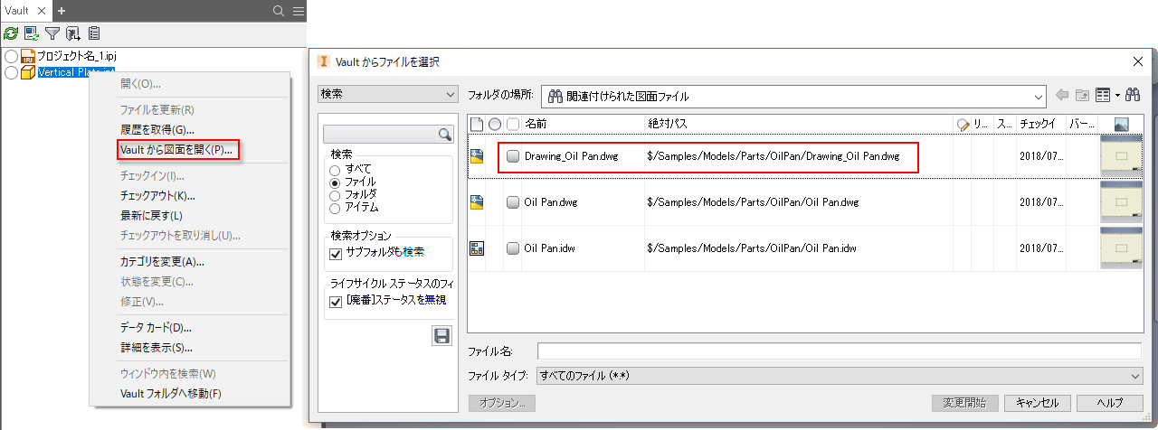
Task: Click the go-to-folder icon in Vault toolbar
Action: (x=72, y=33)
